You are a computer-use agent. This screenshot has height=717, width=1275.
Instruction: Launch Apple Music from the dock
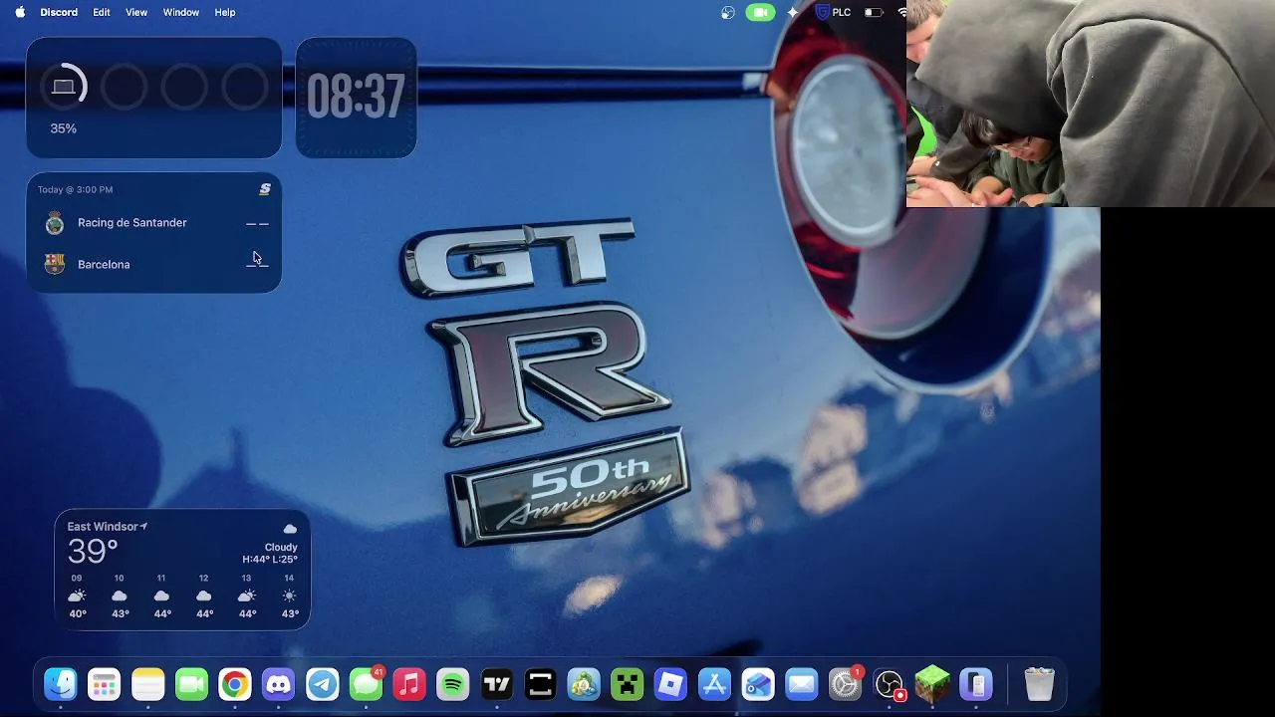pos(409,684)
